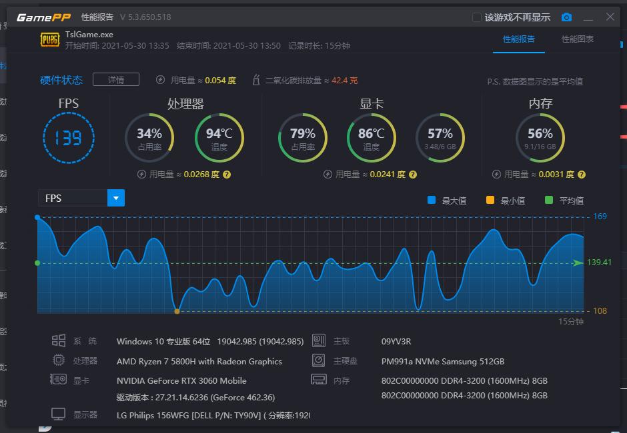The image size is (627, 433).
Task: Click 'AMD Ryzen 7 5800H with Radeon Graphics' text
Action: [199, 362]
